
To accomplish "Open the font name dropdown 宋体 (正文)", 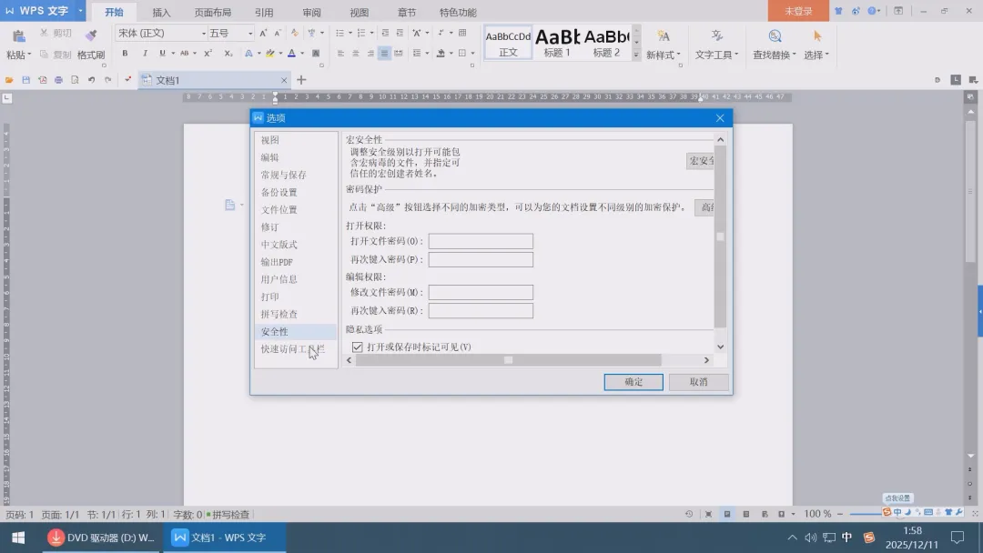I will 204,33.
